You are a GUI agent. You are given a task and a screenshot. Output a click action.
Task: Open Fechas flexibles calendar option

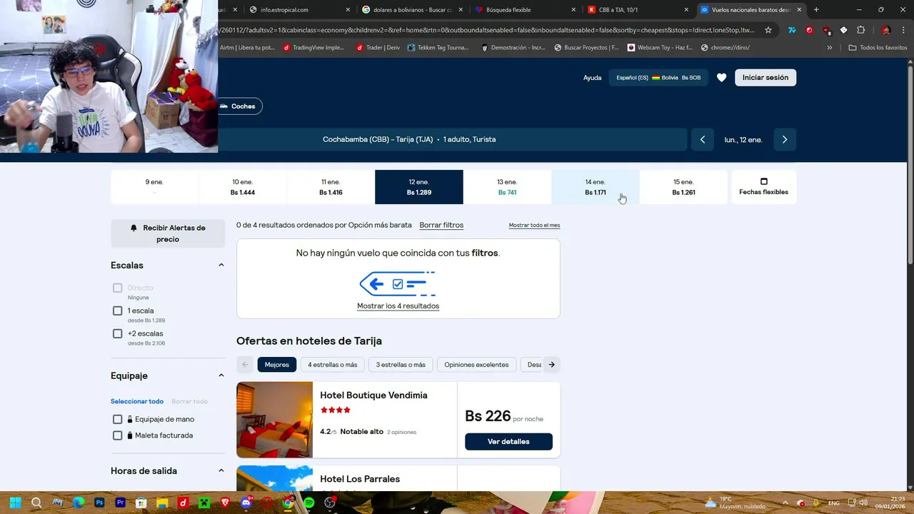pos(763,187)
